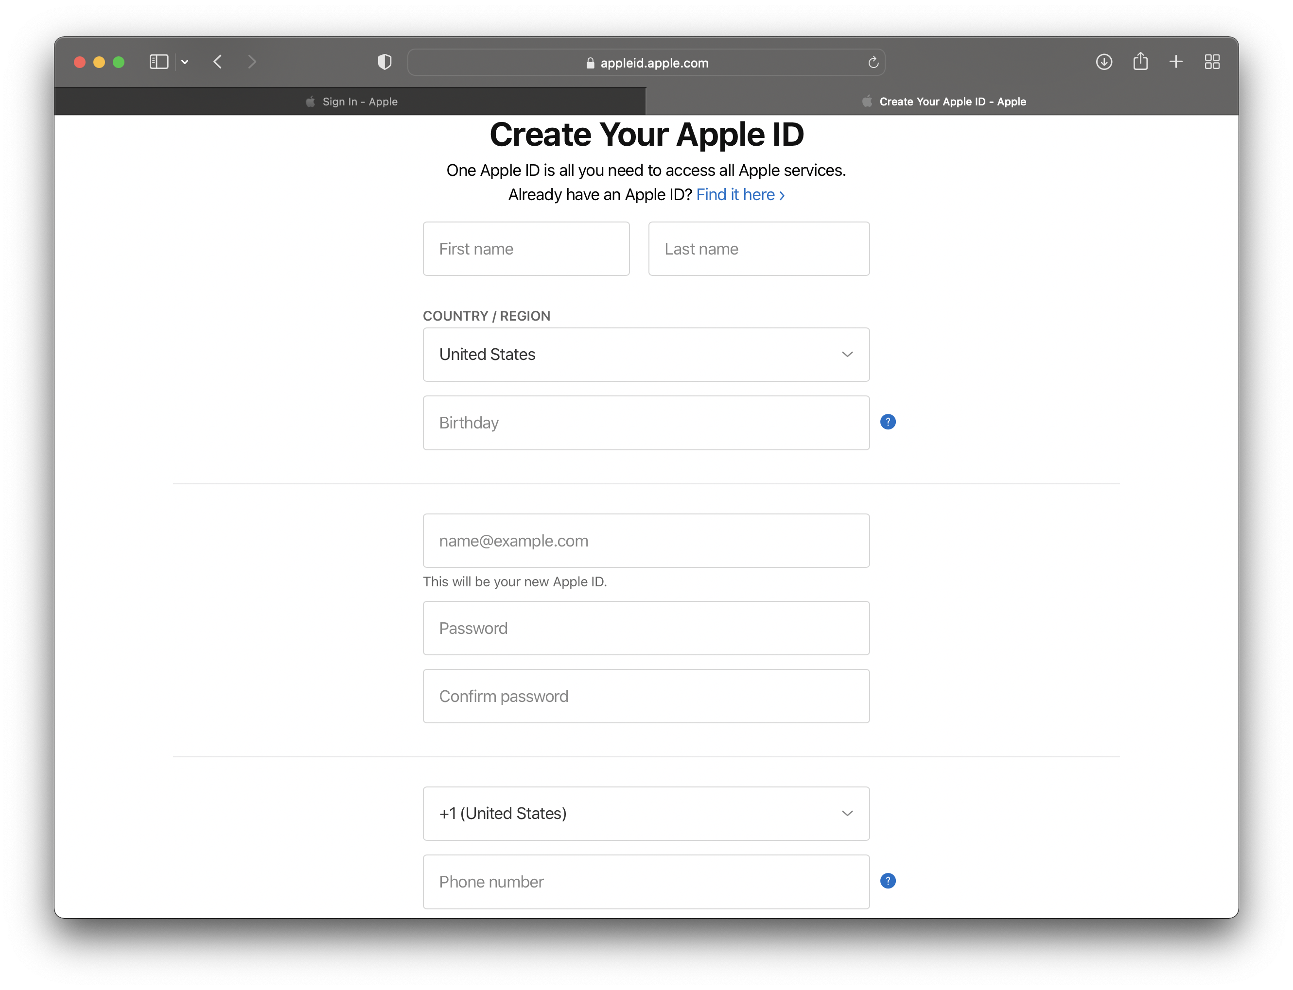Open the privacy report shield icon

[x=384, y=62]
